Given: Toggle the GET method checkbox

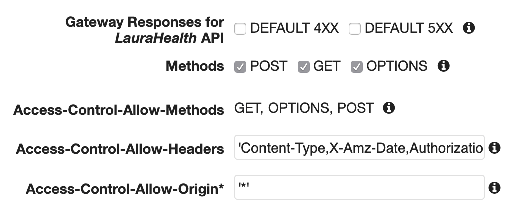Looking at the screenshot, I should tap(304, 66).
